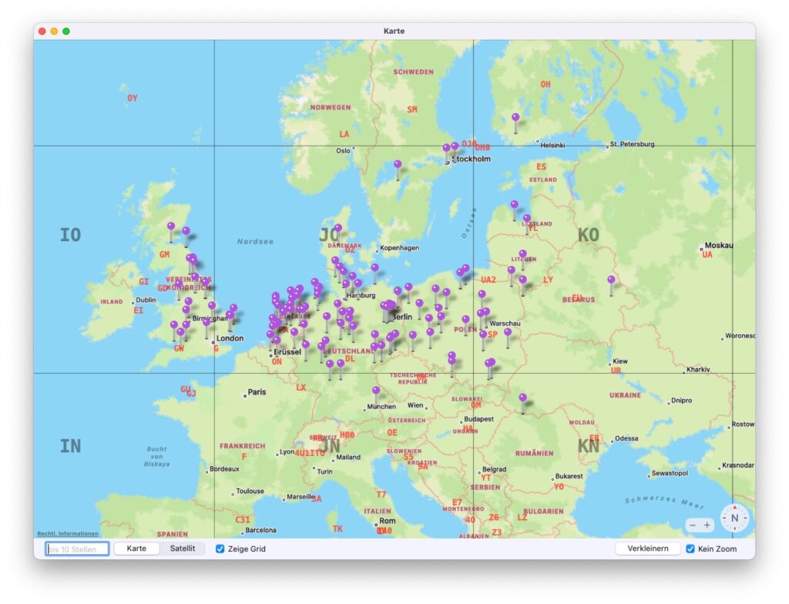Click the Dublin city label
Viewport: 789px width, 604px height.
(146, 300)
